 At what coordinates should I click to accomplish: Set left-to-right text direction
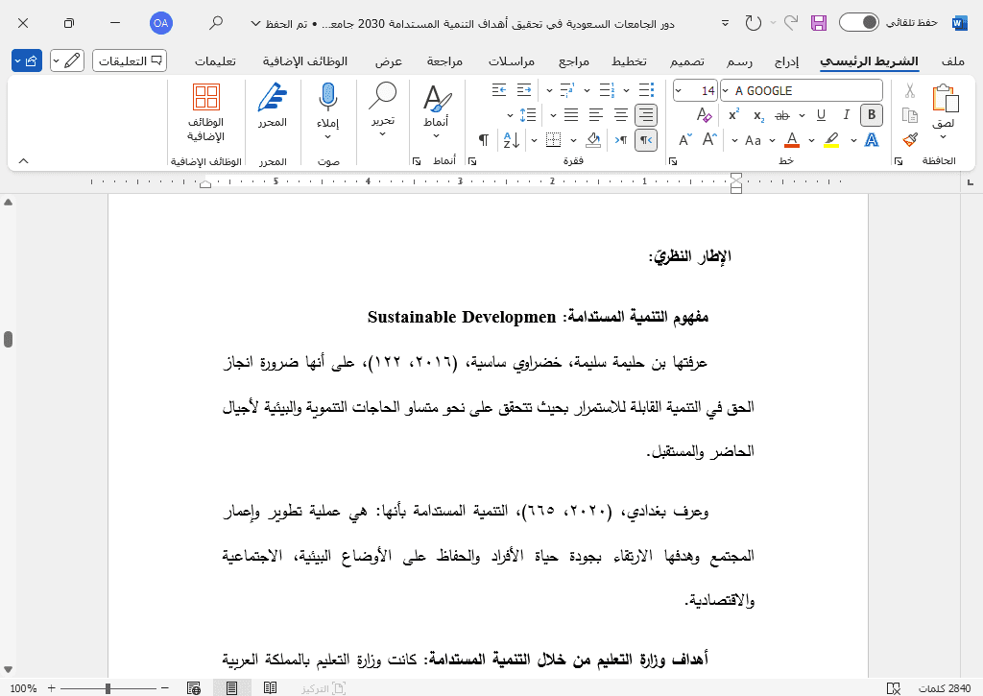point(621,140)
